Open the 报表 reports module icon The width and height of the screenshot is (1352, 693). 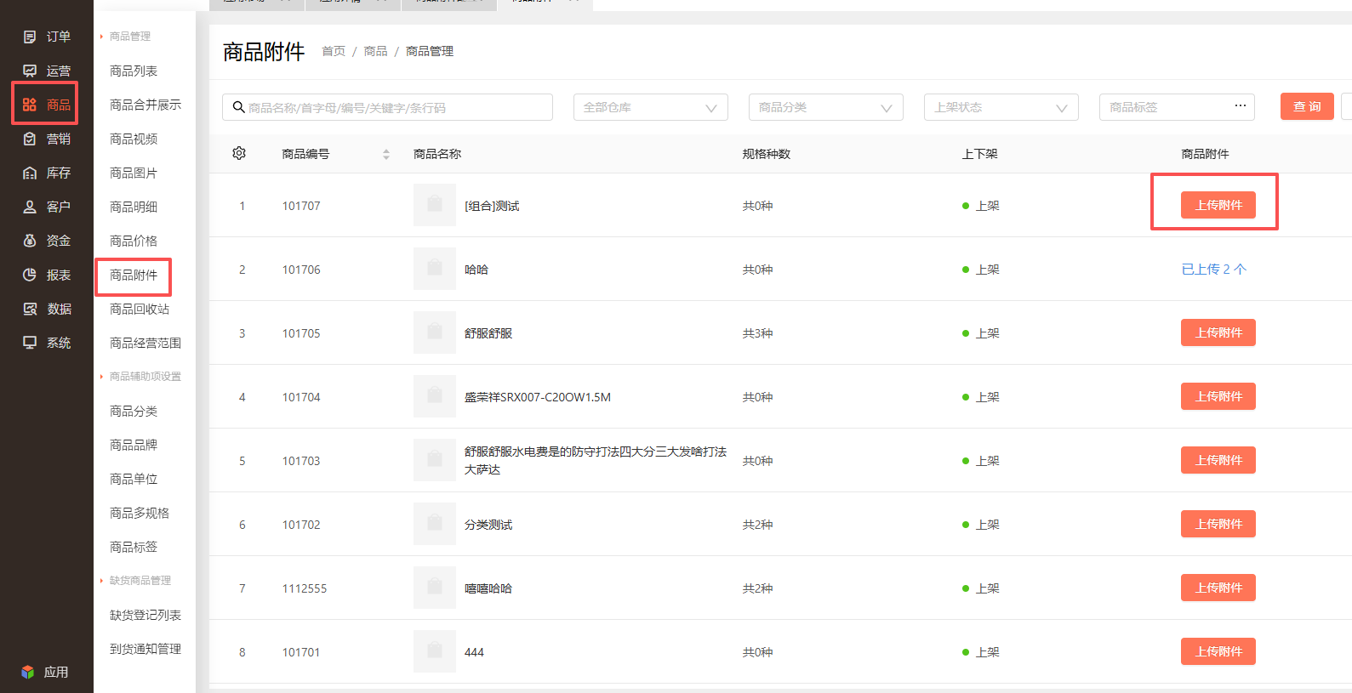tap(30, 275)
